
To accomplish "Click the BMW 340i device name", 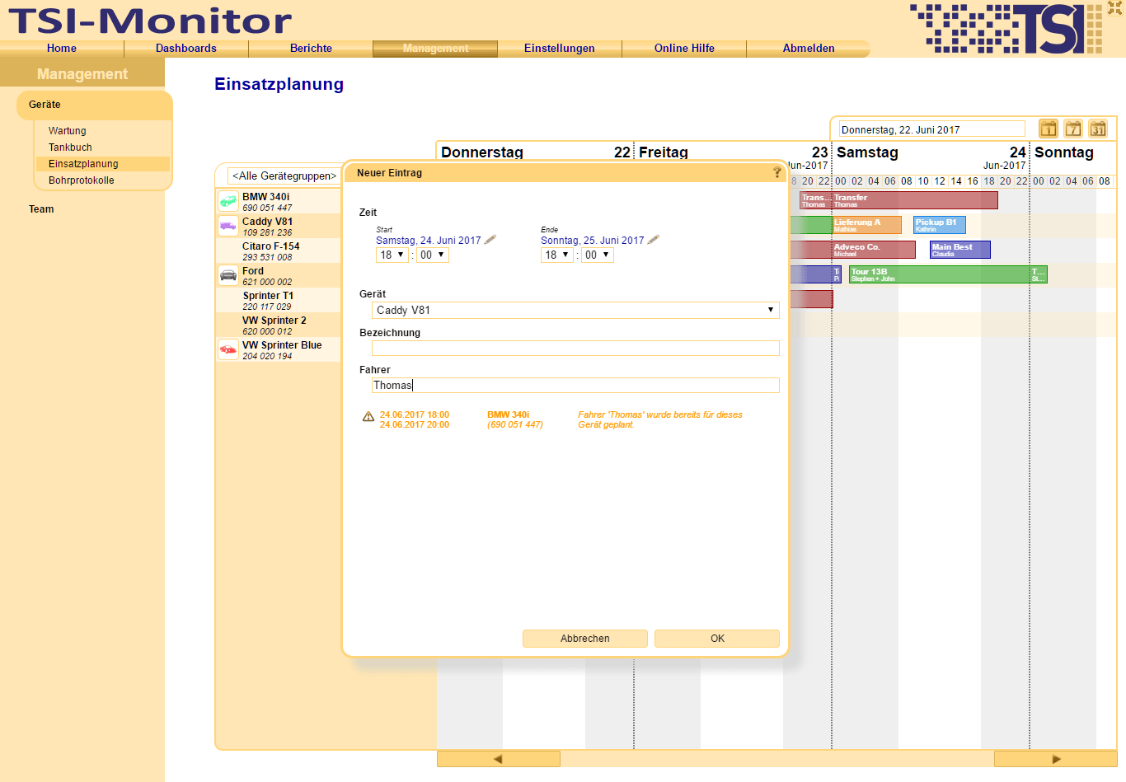I will coord(265,197).
